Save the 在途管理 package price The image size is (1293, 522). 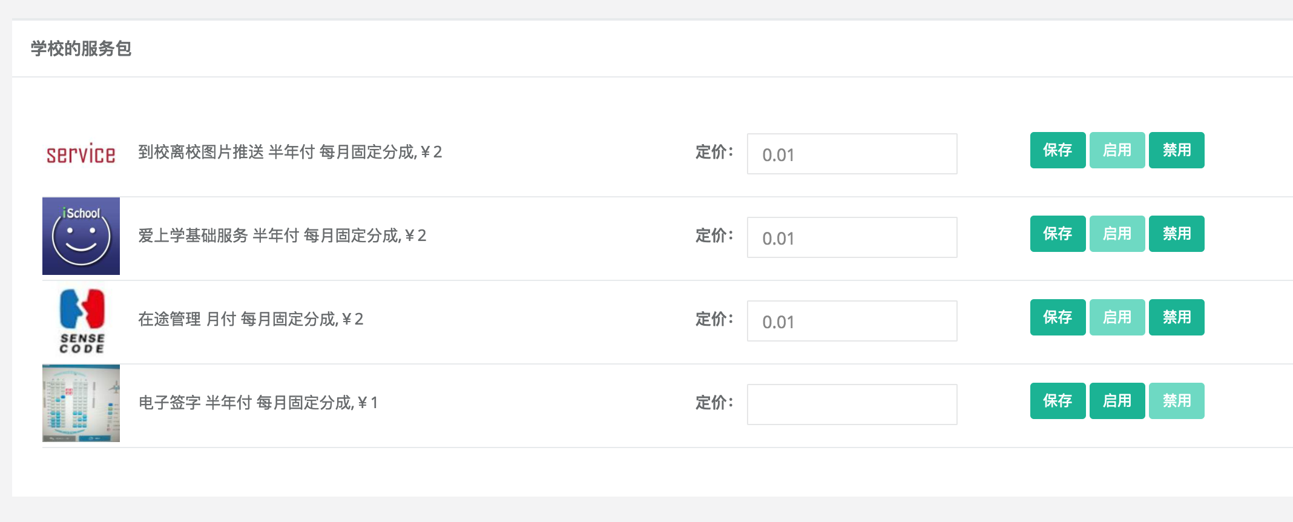point(1058,317)
